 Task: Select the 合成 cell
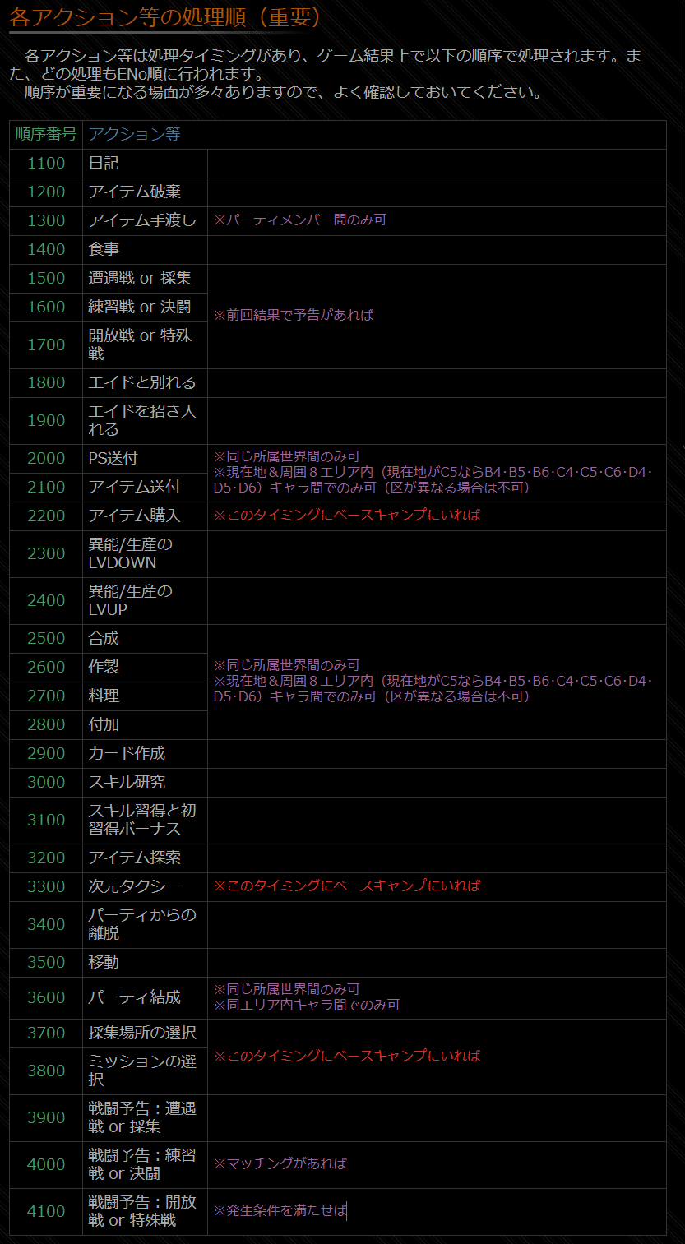(x=145, y=639)
